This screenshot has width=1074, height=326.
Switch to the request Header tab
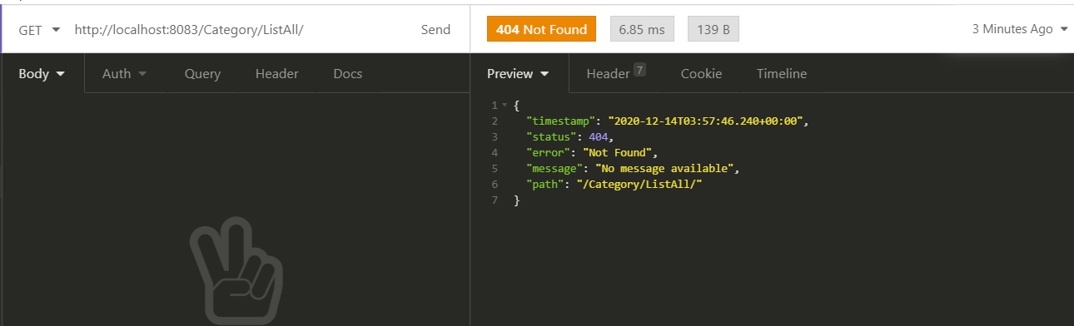pos(276,73)
